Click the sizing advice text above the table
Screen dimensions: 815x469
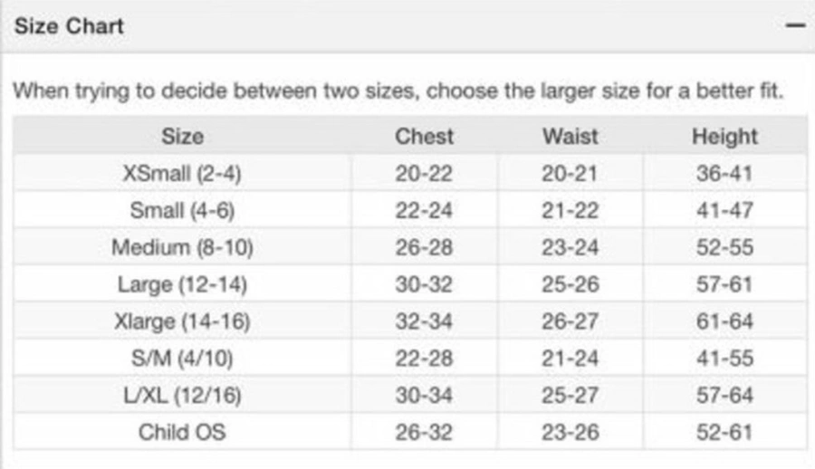coord(398,91)
